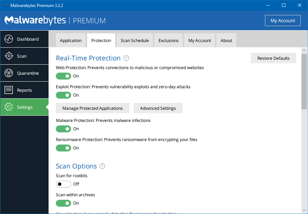Toggle off Ransomware Protection
Image resolution: width=308 pixels, height=214 pixels.
(63, 148)
